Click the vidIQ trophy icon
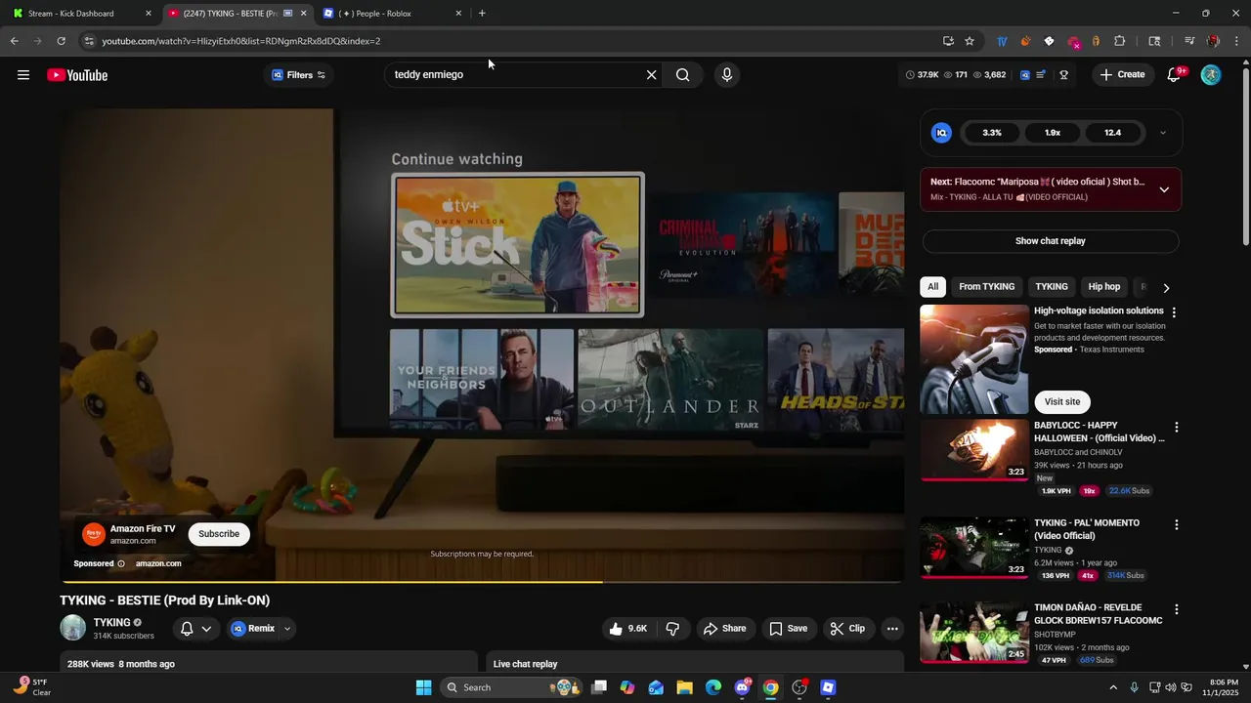 click(x=1063, y=74)
